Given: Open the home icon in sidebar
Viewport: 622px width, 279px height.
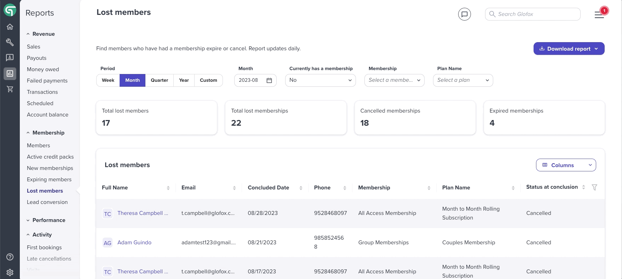Looking at the screenshot, I should click(10, 27).
